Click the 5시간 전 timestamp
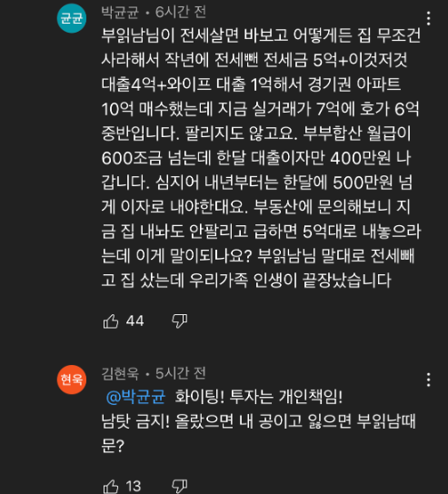Image resolution: width=448 pixels, height=494 pixels. click(x=181, y=373)
